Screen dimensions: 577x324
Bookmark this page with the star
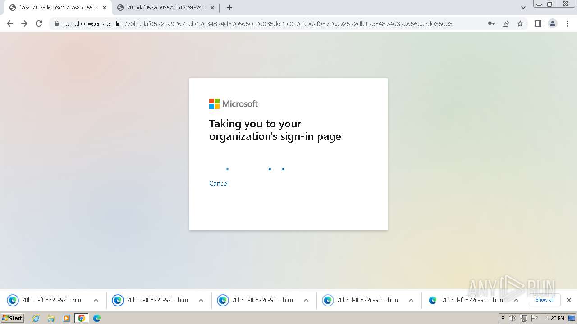click(x=520, y=23)
